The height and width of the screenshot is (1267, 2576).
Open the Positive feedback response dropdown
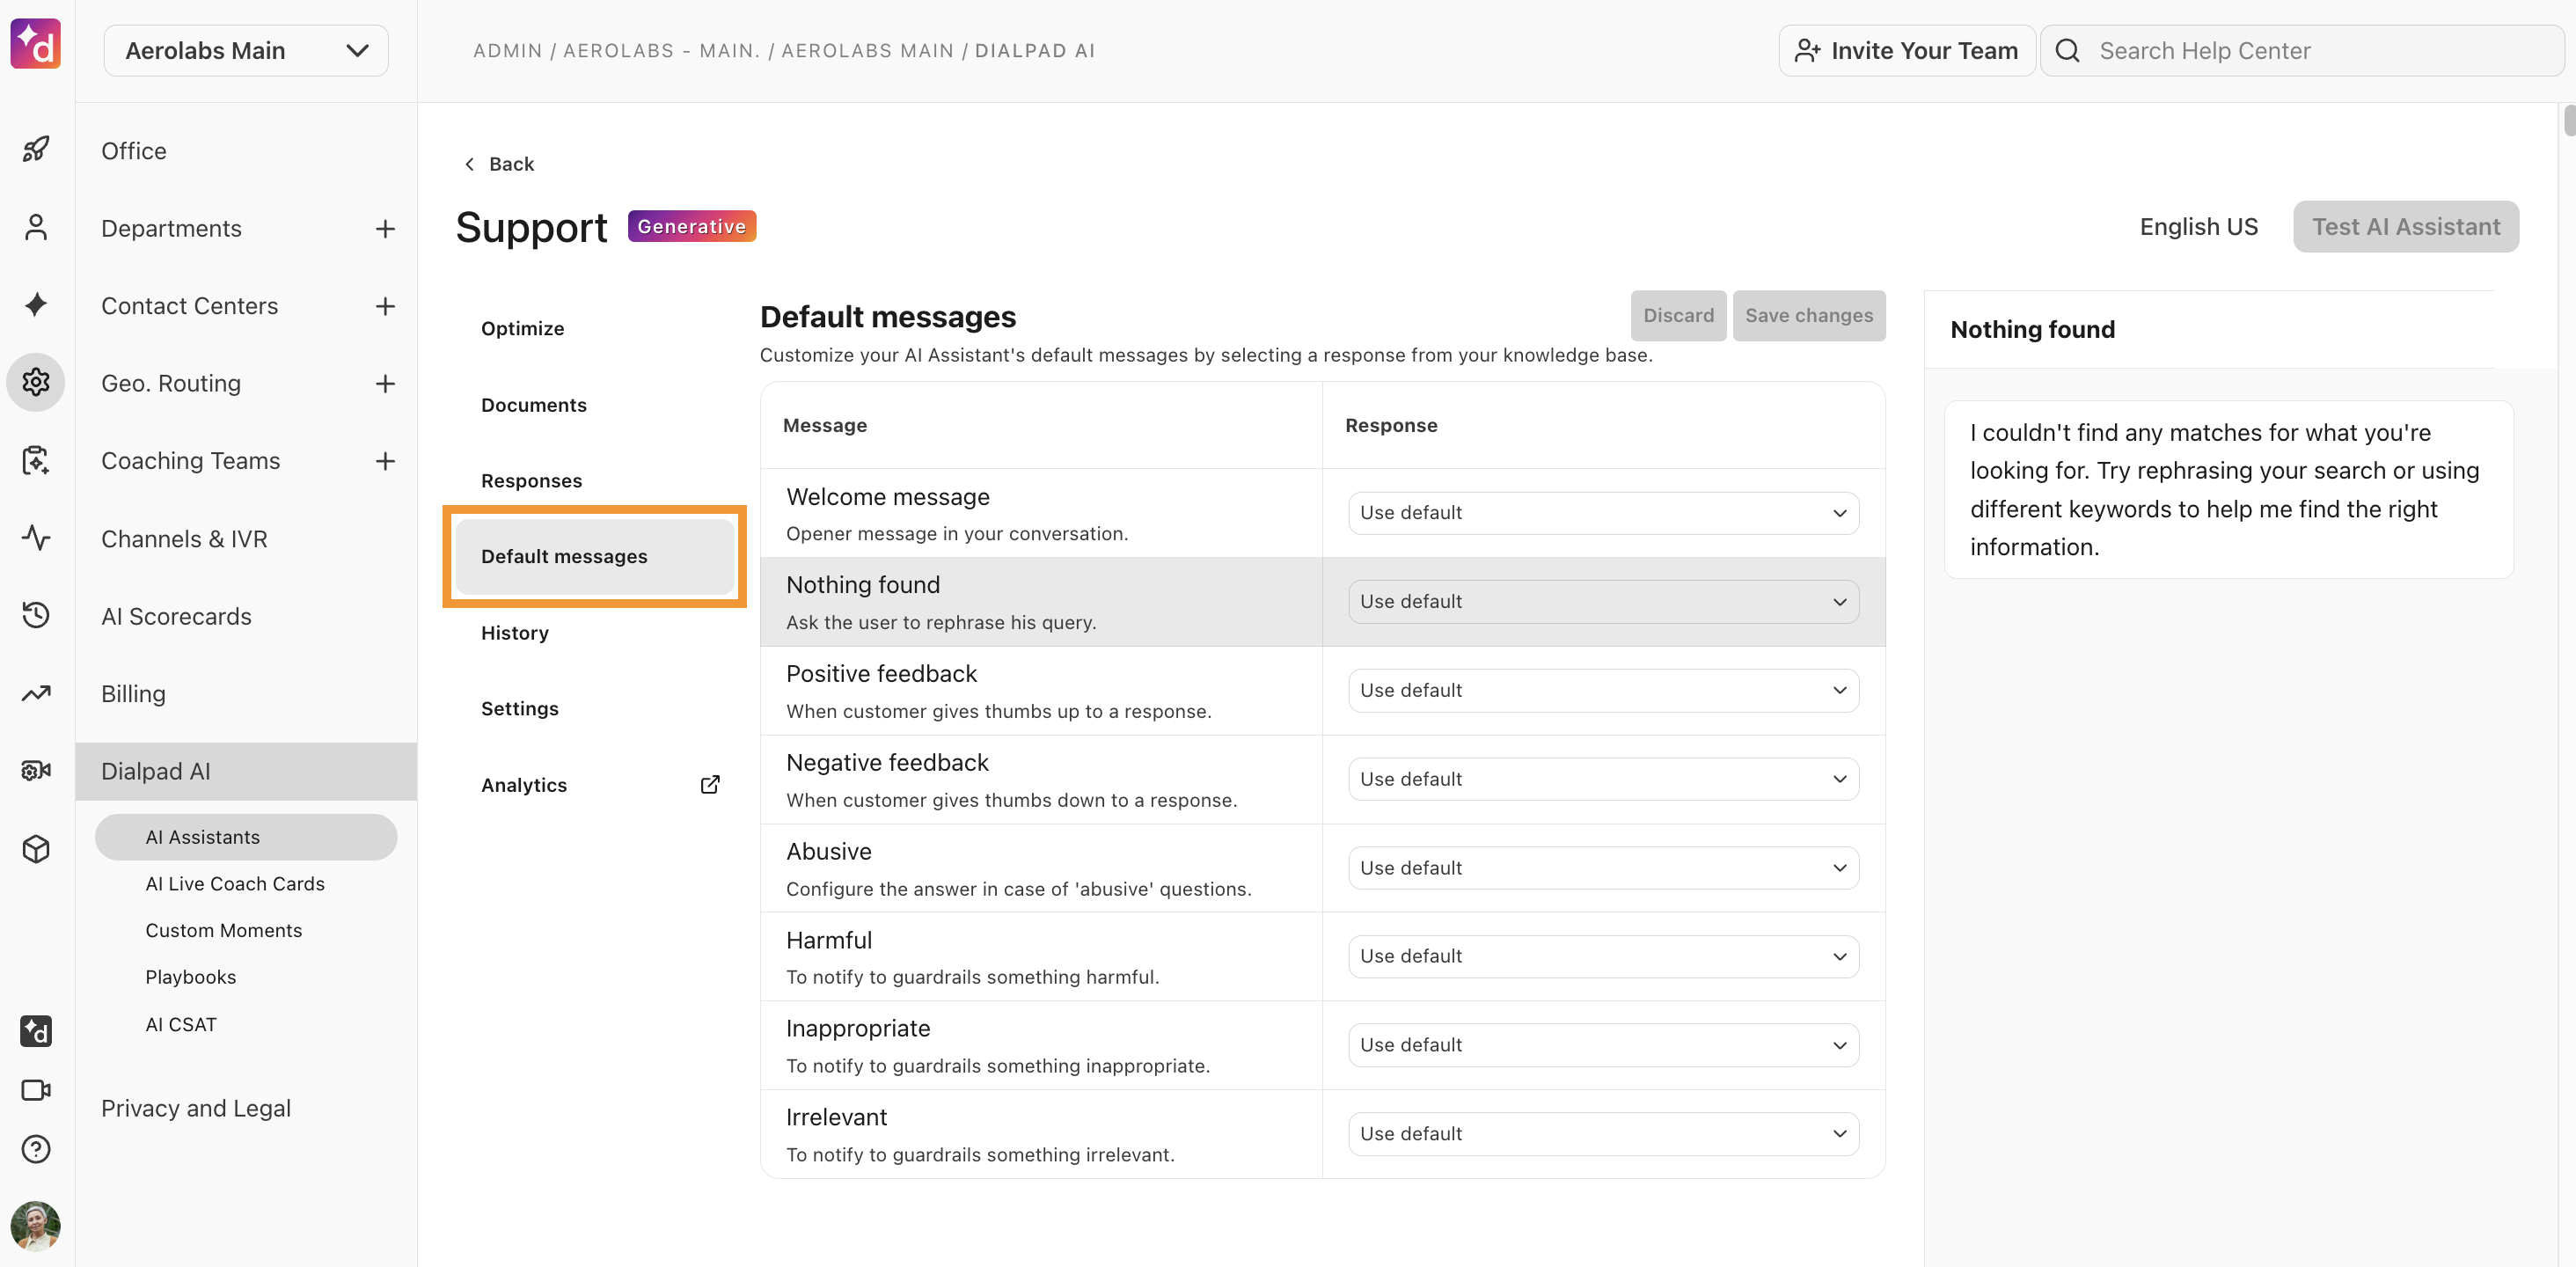1603,691
